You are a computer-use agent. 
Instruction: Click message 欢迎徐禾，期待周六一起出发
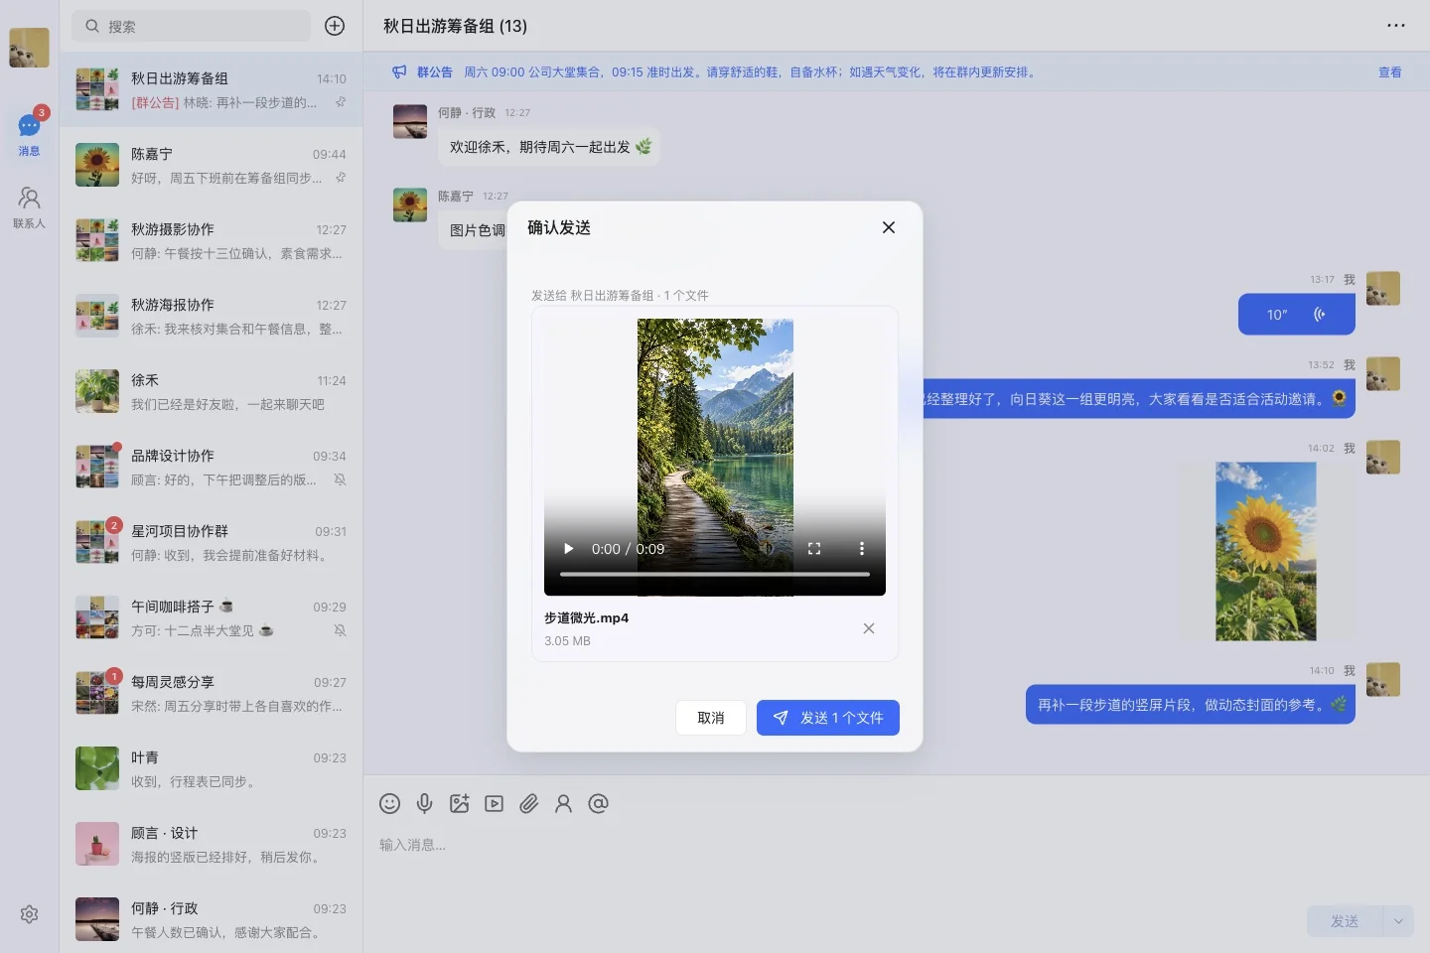(x=549, y=147)
